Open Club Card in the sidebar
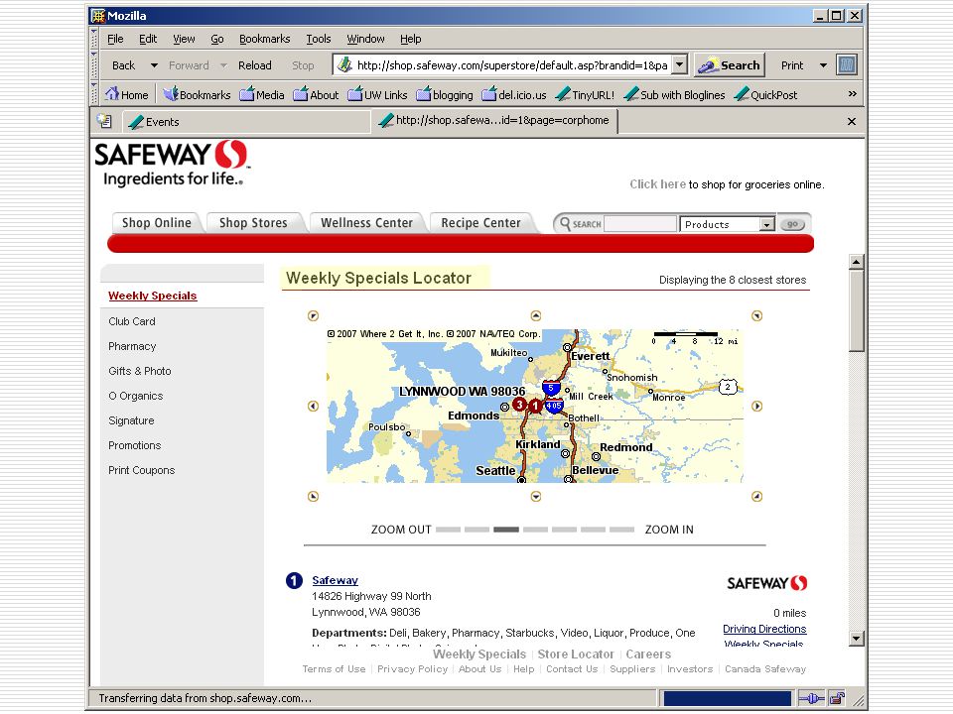 tap(132, 321)
